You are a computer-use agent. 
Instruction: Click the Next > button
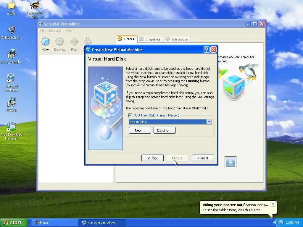point(177,158)
